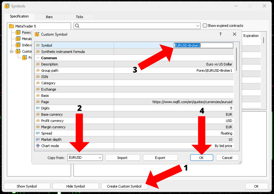The width and height of the screenshot is (274, 194).
Task: Click the Indexes group icon in tree
Action: click(18, 45)
